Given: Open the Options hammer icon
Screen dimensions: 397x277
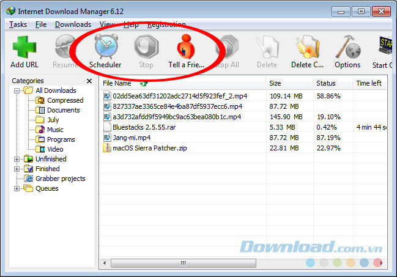Looking at the screenshot, I should 347,47.
